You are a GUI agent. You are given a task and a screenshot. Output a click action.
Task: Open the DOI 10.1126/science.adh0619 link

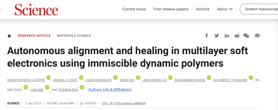pyautogui.click(x=124, y=103)
